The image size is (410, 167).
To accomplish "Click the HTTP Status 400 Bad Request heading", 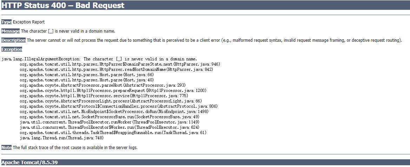I will point(63,6).
